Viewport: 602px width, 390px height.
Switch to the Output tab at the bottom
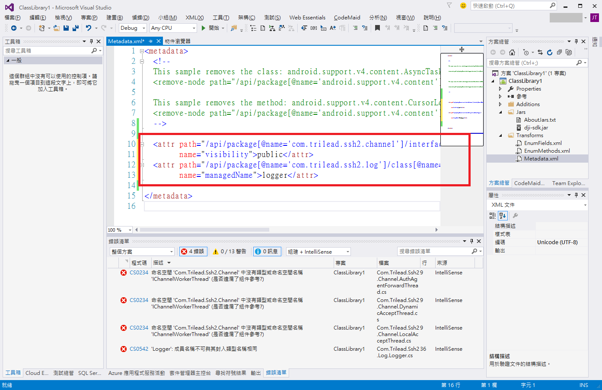click(256, 373)
